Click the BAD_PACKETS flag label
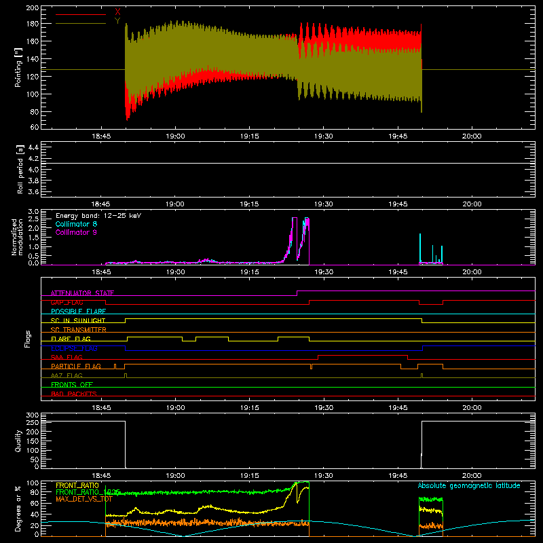The image size is (543, 543). (74, 394)
